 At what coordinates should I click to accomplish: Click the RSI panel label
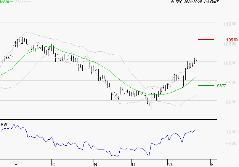[x=4, y=124]
